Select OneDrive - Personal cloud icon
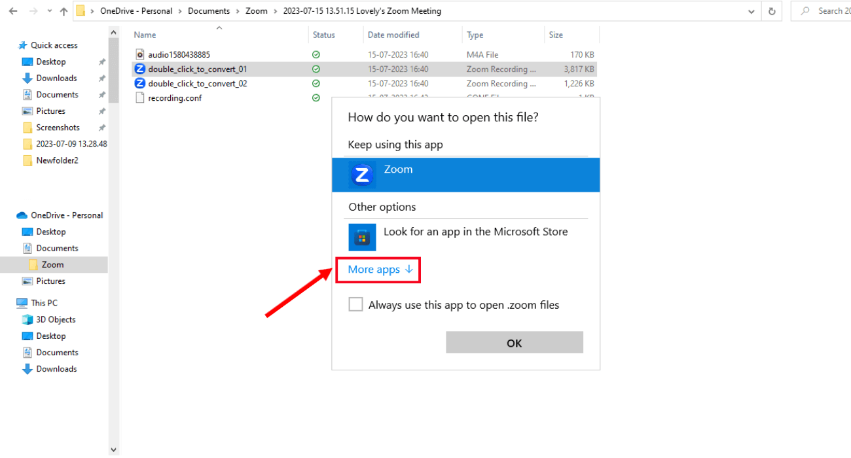851x458 pixels. [x=22, y=215]
